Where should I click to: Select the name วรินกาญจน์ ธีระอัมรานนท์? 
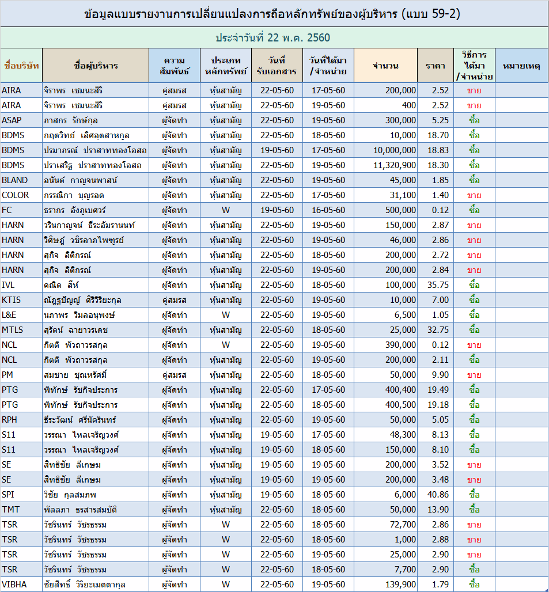[x=89, y=225]
